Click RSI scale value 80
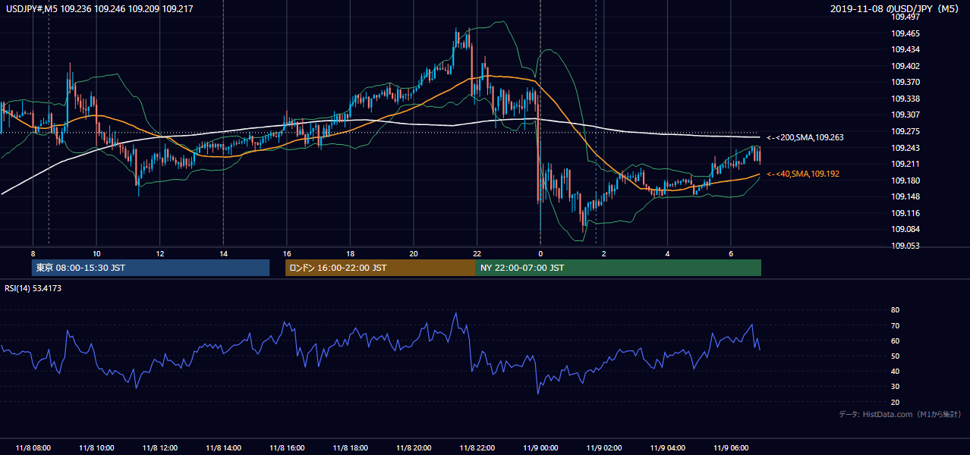This screenshot has height=455, width=970. coord(895,310)
